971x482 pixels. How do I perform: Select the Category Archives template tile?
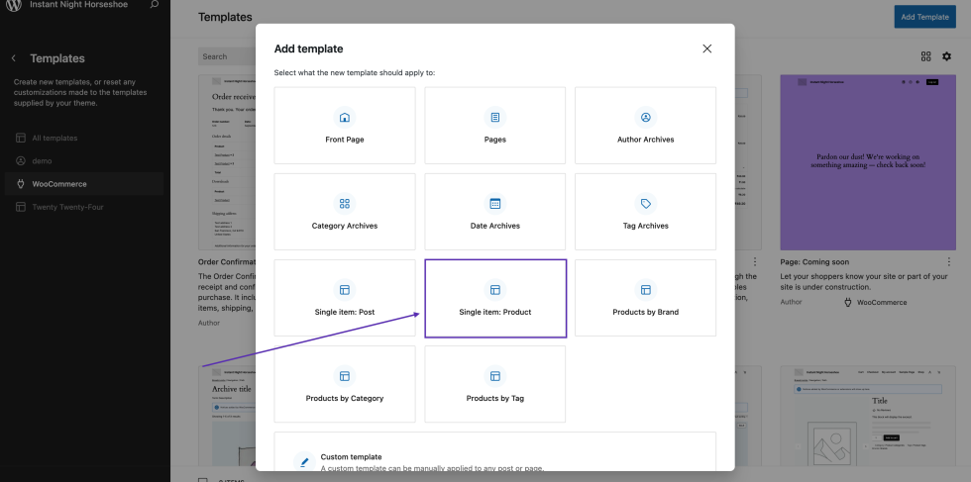click(x=345, y=212)
